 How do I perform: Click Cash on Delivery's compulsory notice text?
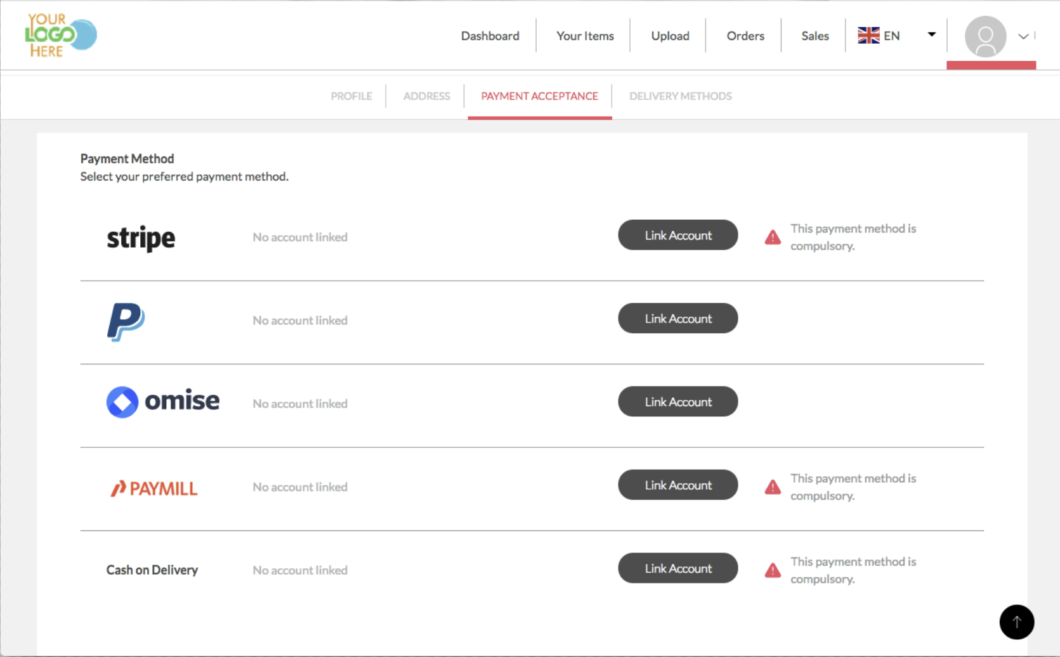pos(853,570)
